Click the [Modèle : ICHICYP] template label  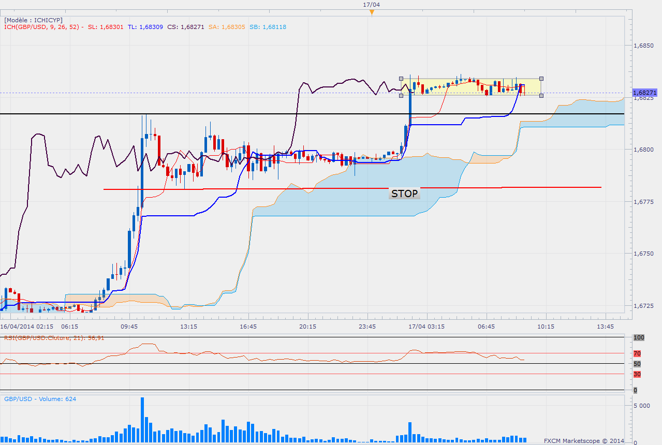(33, 20)
